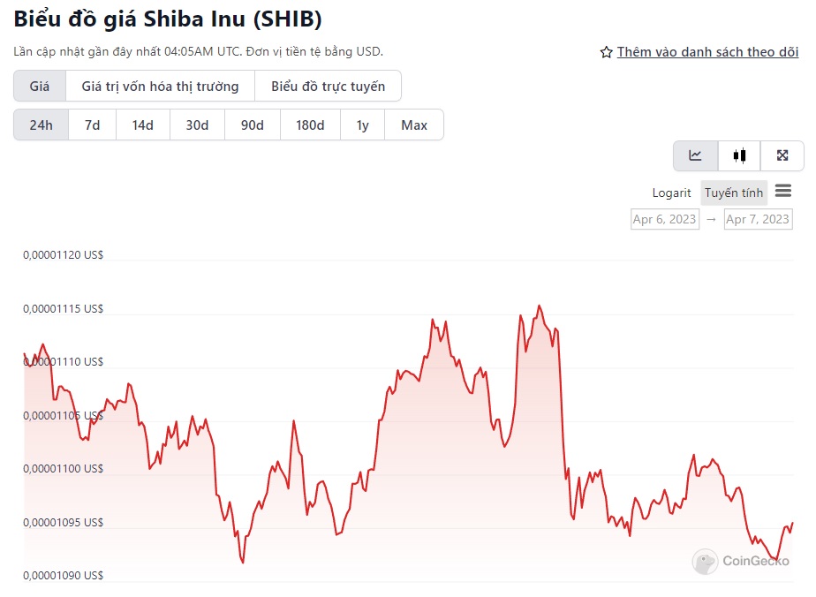This screenshot has height=597, width=816.
Task: Switch to line chart view icon
Action: click(696, 155)
